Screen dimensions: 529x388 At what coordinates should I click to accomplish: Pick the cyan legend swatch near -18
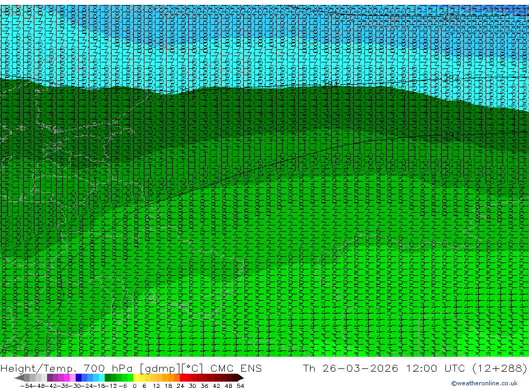click(x=102, y=377)
